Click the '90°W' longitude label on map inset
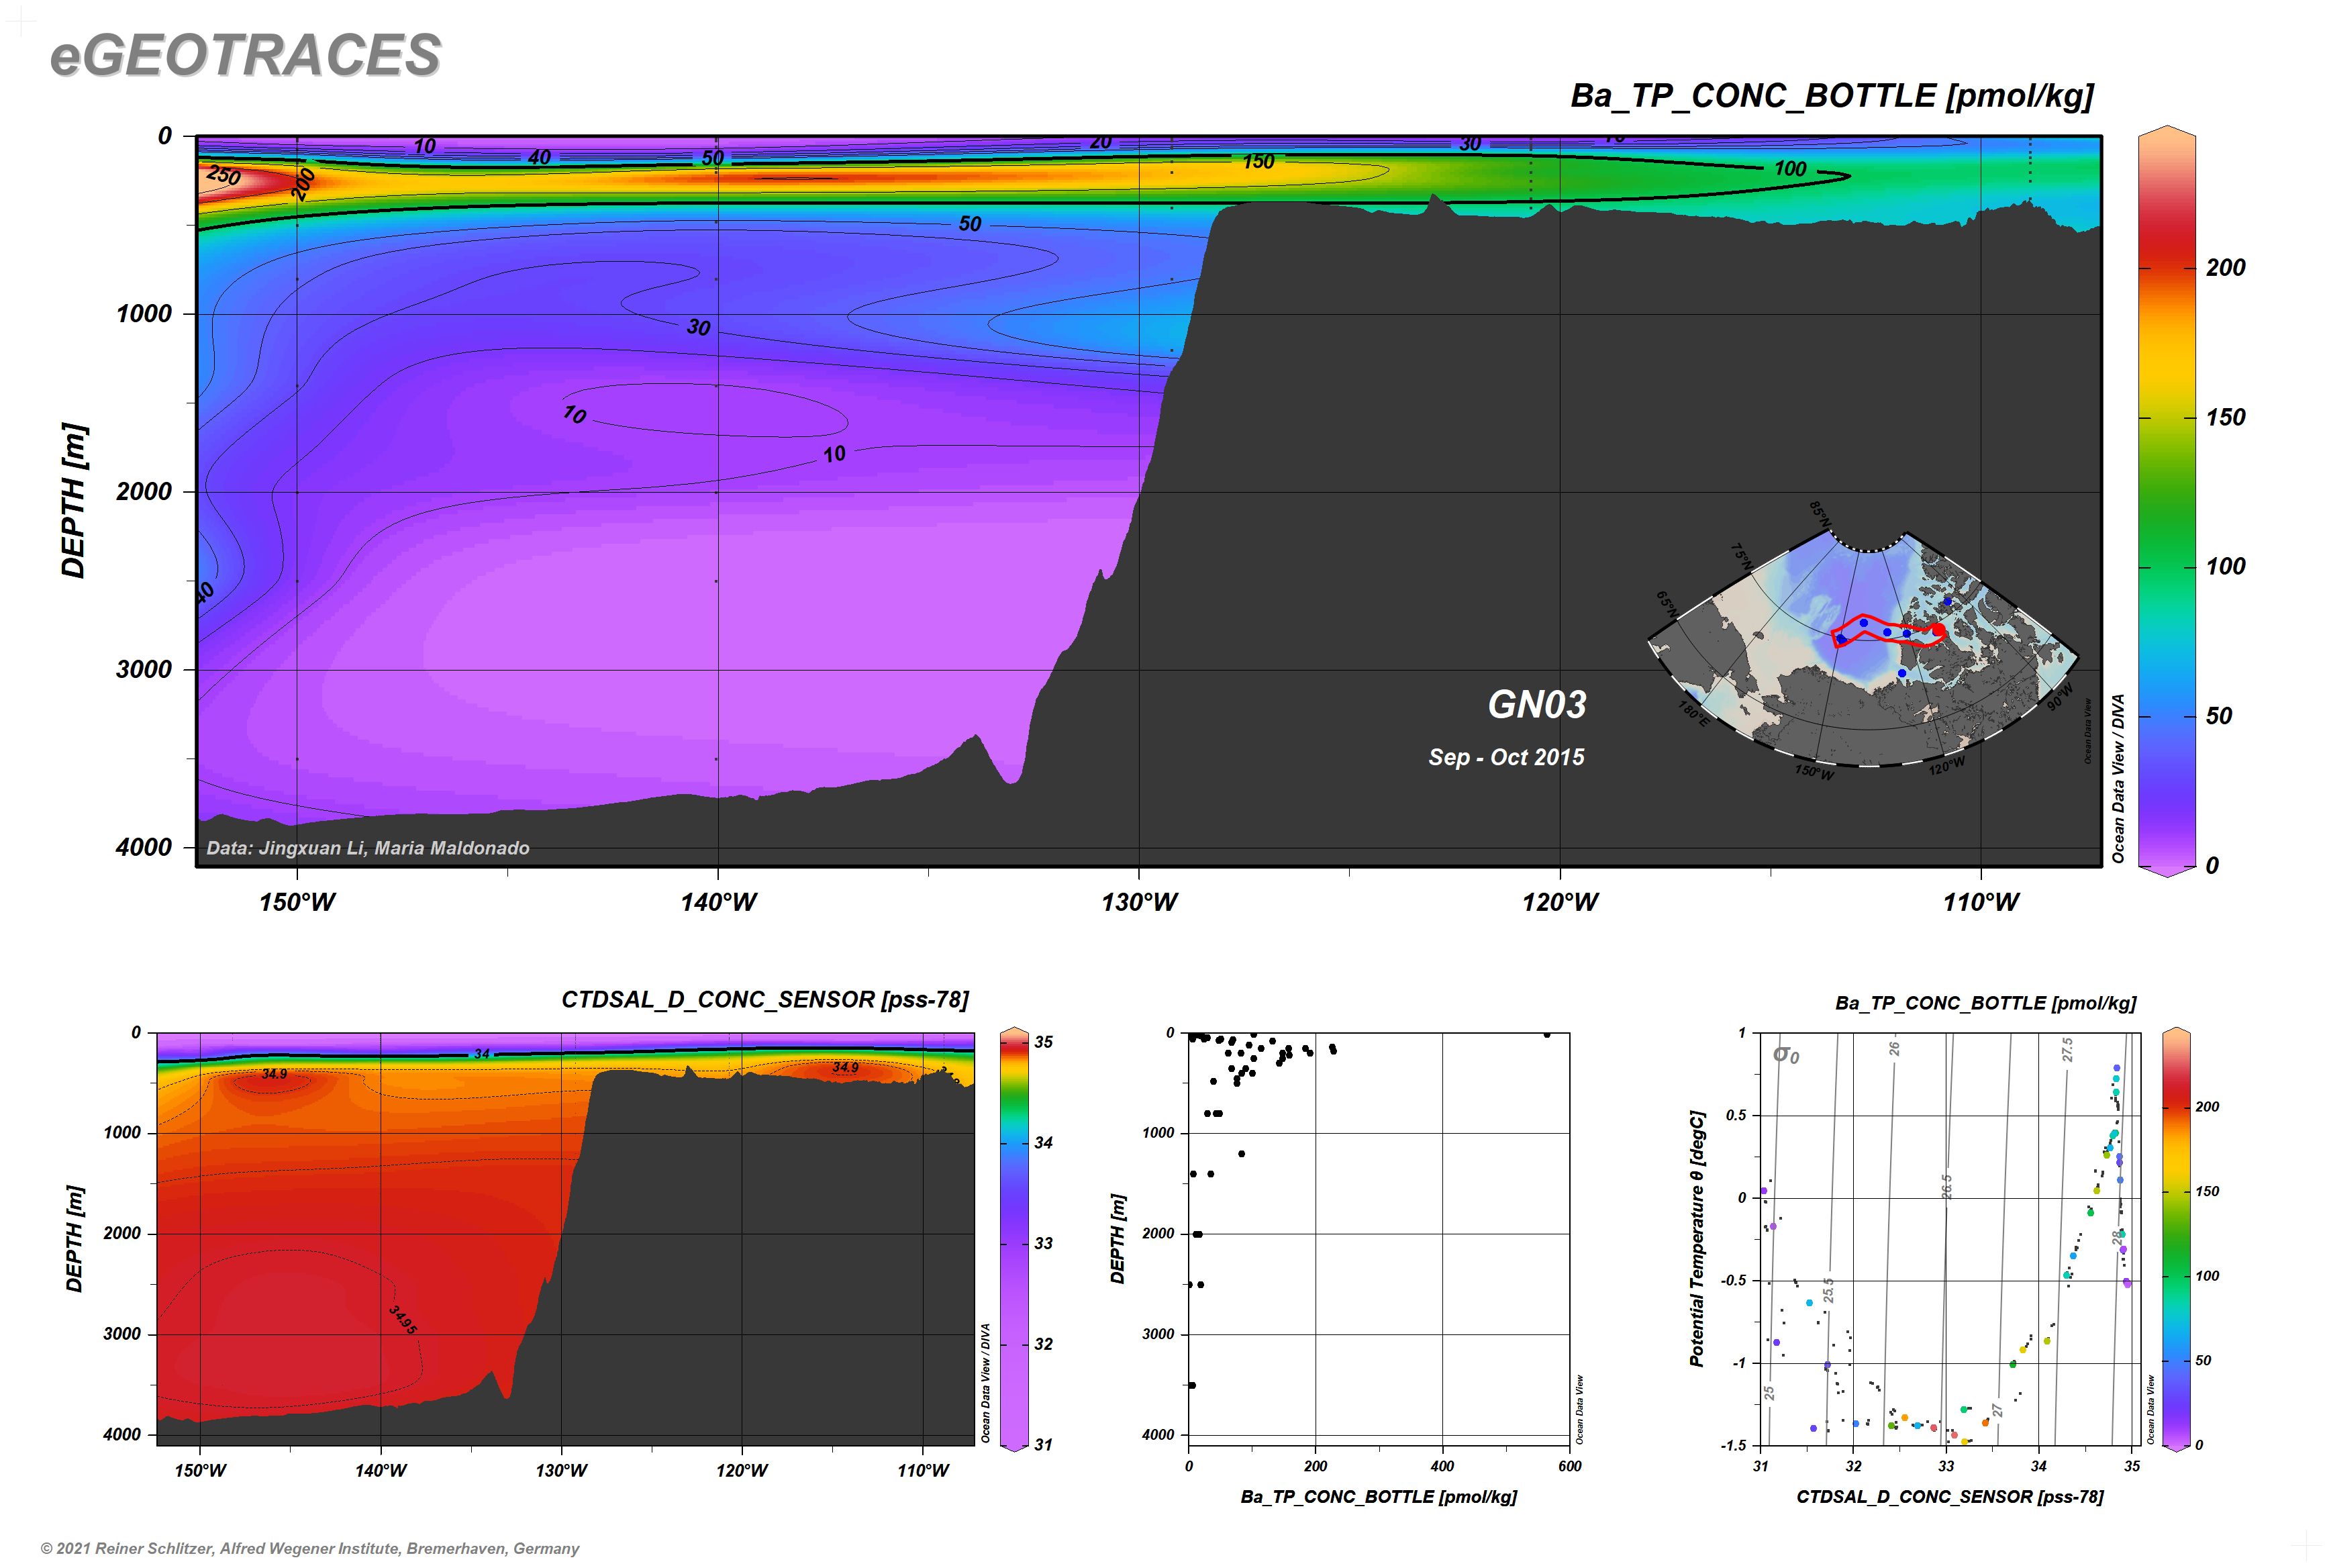The width and height of the screenshot is (2327, 1568). [2061, 697]
